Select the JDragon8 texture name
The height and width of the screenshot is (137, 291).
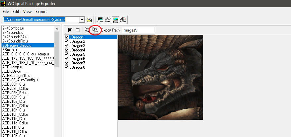[x=77, y=67]
